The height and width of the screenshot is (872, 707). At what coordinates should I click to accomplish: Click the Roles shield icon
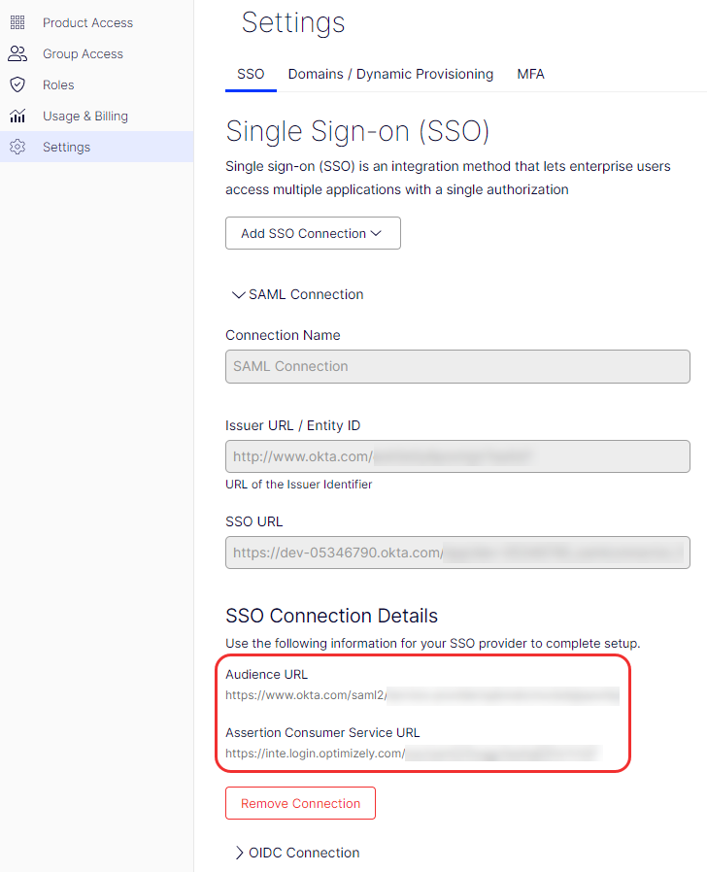pyautogui.click(x=17, y=84)
